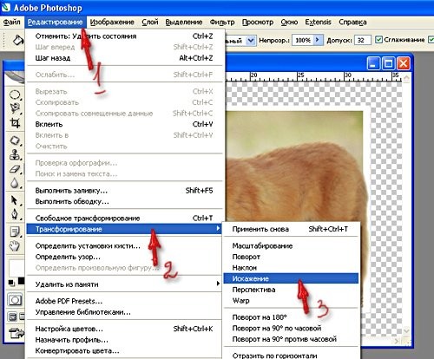Viewport: 434px width, 359px height.
Task: Choose Шаг назад
Action: tap(125, 58)
